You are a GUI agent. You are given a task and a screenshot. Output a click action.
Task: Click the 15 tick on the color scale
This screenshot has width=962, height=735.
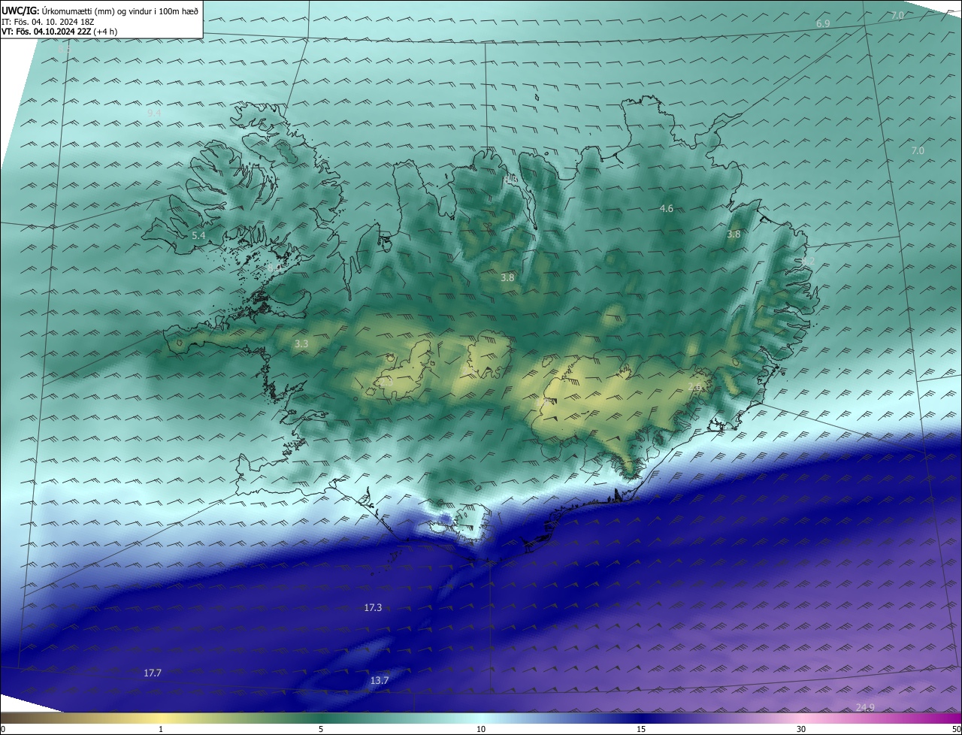[641, 729]
